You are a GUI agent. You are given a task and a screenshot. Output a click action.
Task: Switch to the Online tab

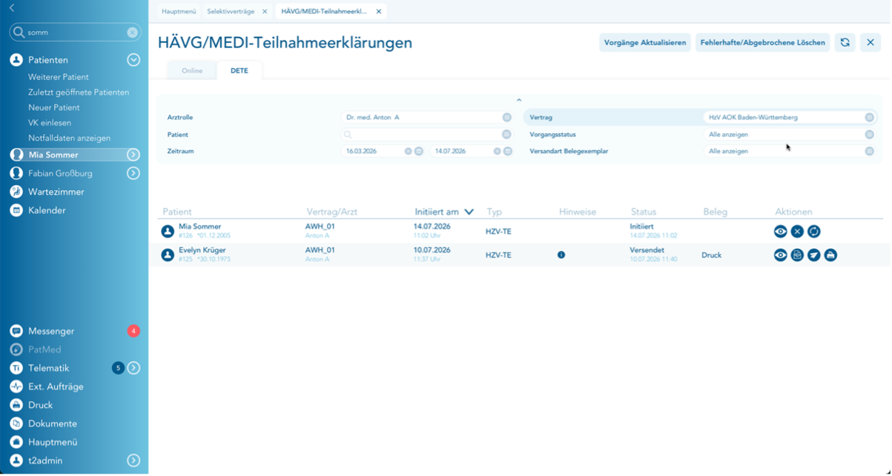click(x=192, y=71)
